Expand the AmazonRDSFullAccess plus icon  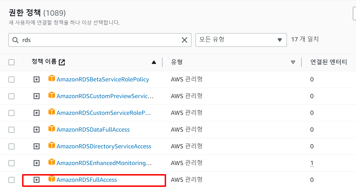pyautogui.click(x=37, y=180)
